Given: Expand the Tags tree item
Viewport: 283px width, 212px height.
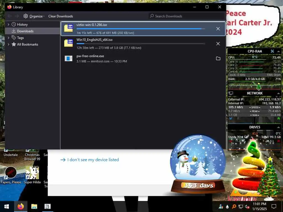Looking at the screenshot, I should click(x=8, y=38).
